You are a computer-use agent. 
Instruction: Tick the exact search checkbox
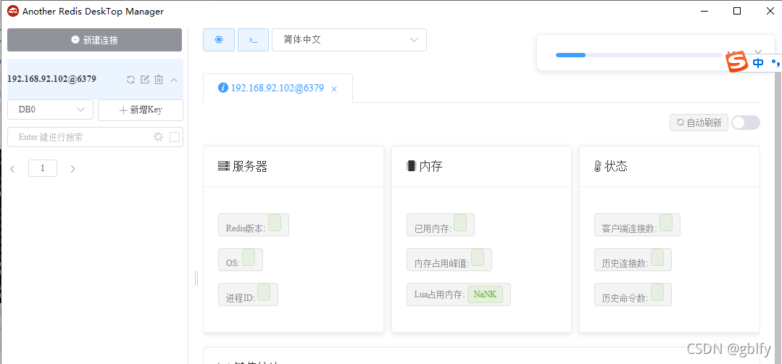pyautogui.click(x=175, y=137)
